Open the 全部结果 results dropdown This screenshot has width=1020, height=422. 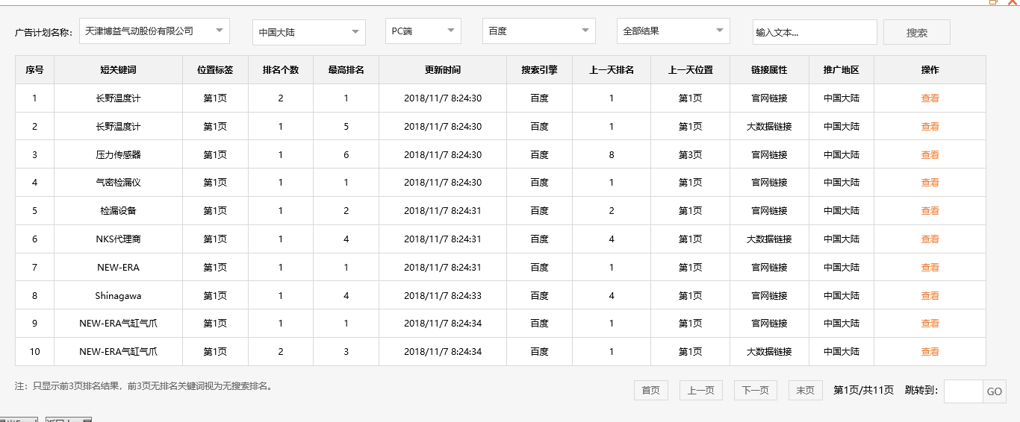click(674, 31)
